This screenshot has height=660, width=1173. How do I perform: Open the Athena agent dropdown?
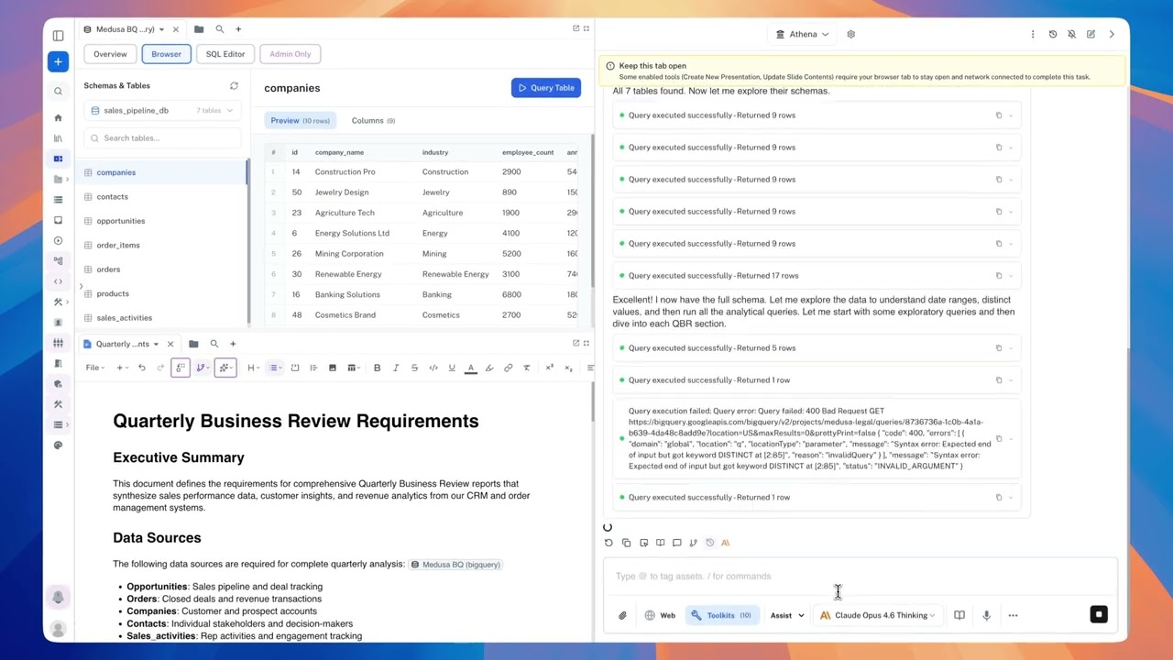click(x=802, y=34)
